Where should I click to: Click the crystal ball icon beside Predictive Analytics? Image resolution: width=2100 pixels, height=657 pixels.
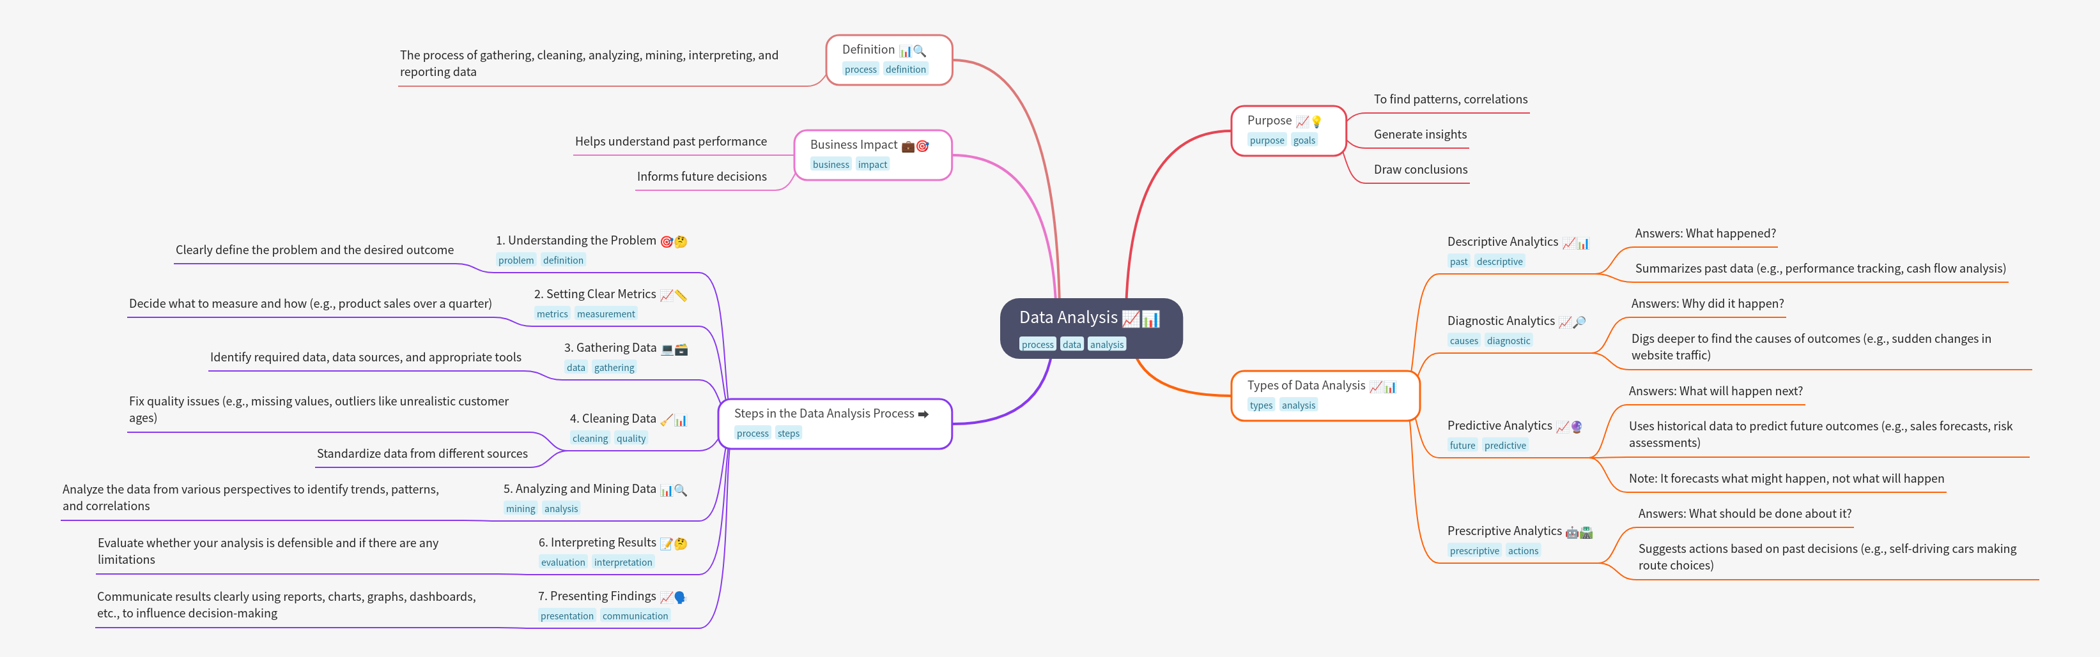[1577, 427]
